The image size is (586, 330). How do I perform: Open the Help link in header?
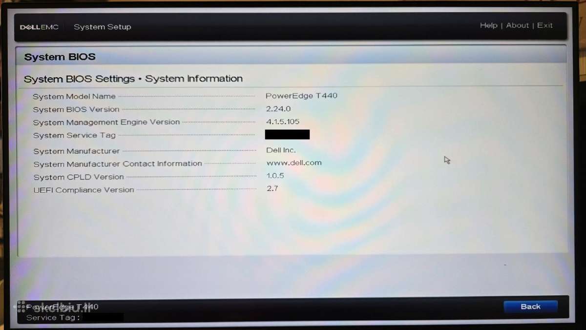pos(488,25)
